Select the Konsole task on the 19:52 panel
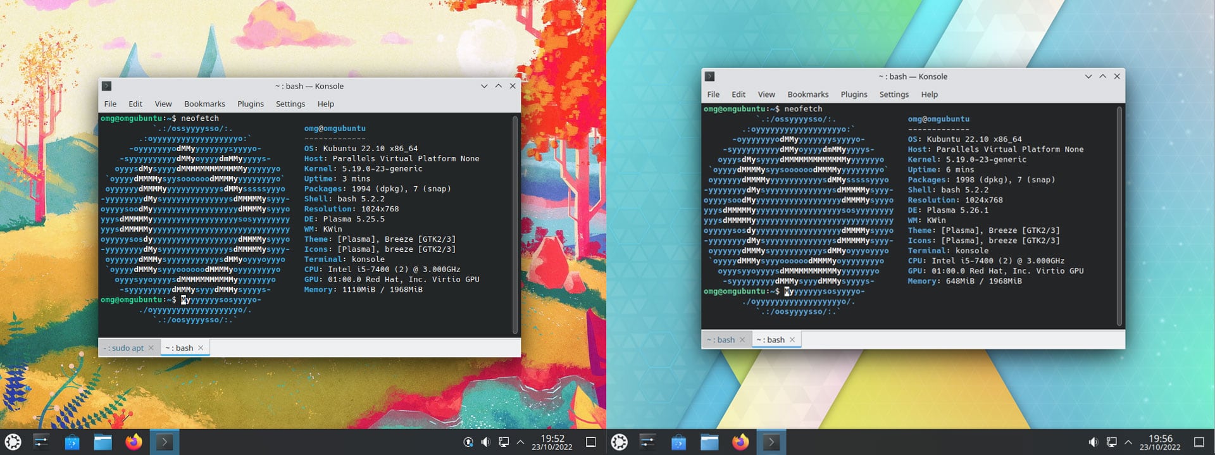 (165, 442)
